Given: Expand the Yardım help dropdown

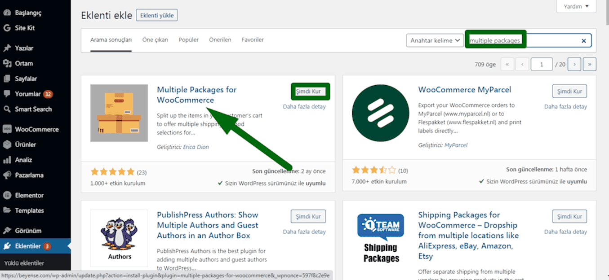Looking at the screenshot, I should [576, 6].
